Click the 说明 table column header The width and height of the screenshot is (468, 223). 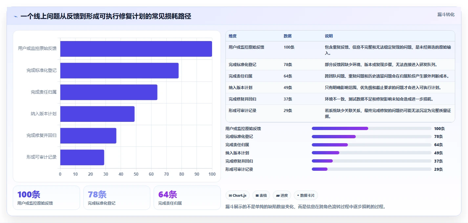point(329,36)
